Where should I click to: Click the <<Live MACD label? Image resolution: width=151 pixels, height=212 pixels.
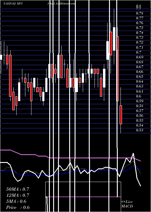click(127, 204)
